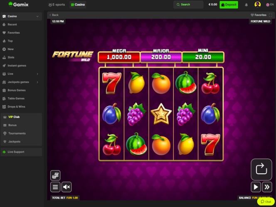The image size is (276, 207).
Task: Change language using the EN selector
Action: pyautogui.click(x=270, y=5)
